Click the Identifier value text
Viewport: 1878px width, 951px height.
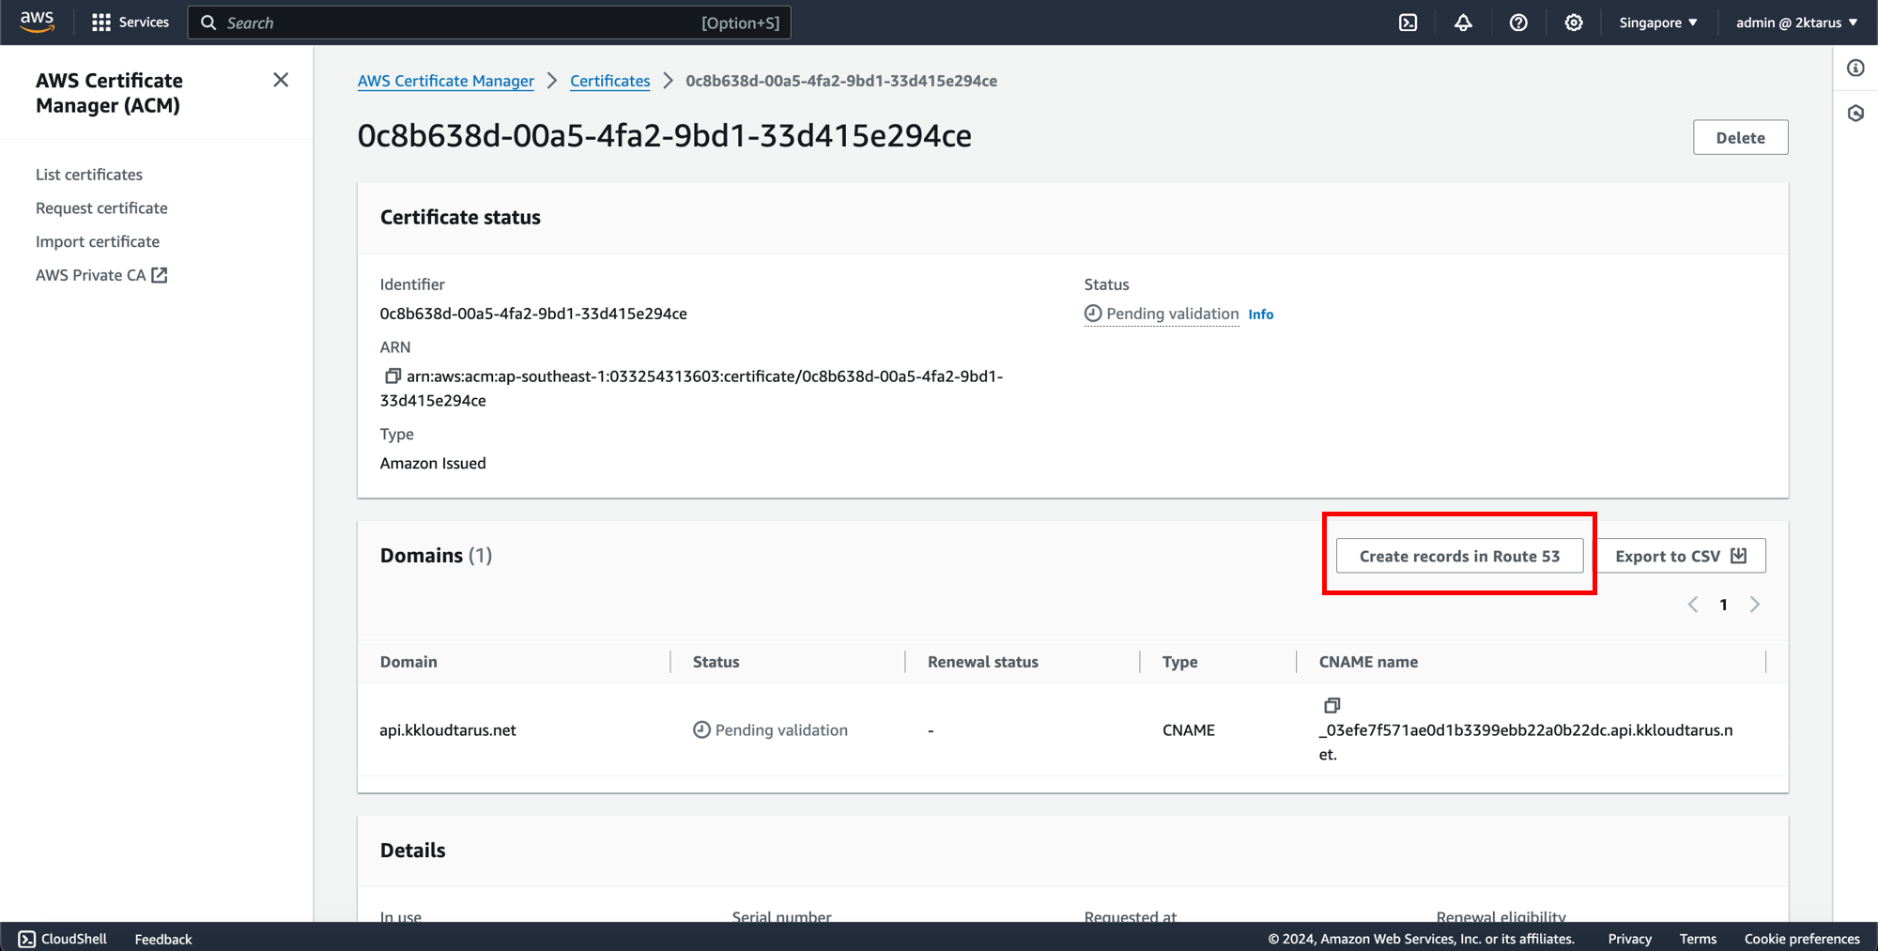coord(533,314)
